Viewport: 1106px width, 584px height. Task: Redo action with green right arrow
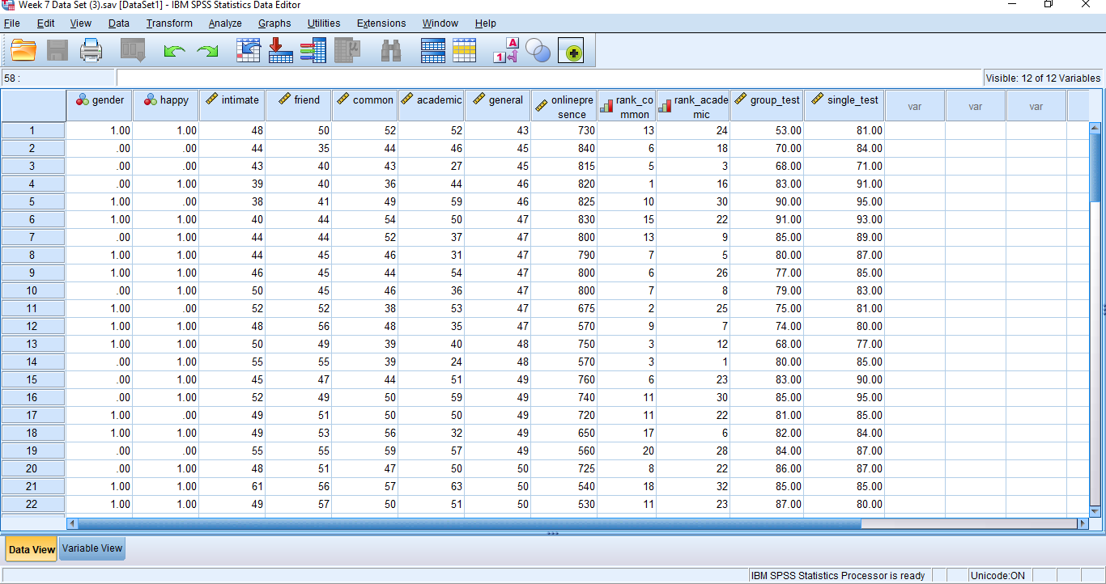click(208, 52)
